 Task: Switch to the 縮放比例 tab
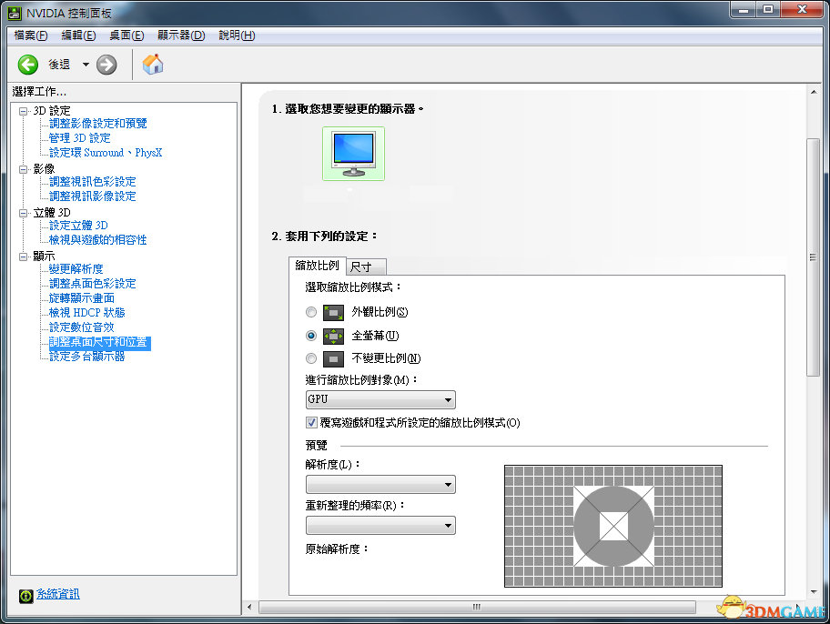(317, 266)
